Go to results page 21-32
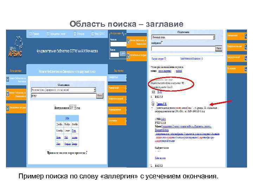This screenshot has width=253, height=190. click(160, 92)
